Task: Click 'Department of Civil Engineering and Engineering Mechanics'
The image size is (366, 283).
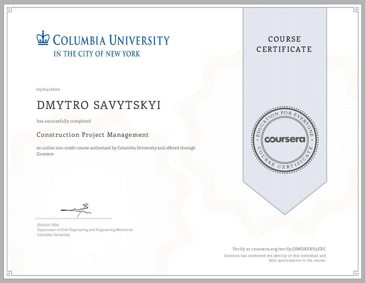Action: coord(85,230)
